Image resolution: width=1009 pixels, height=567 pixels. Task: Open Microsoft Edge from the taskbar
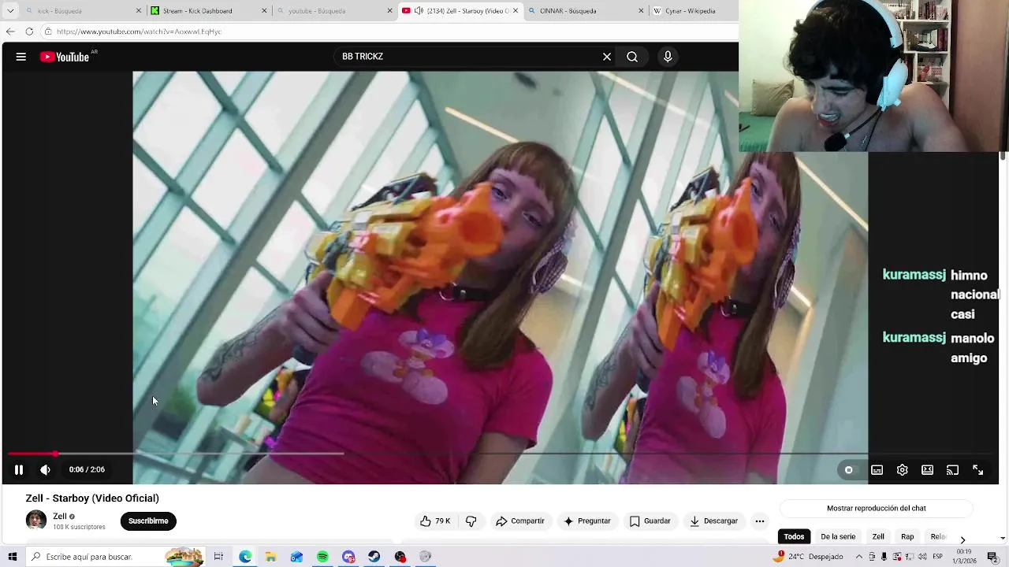tap(245, 557)
